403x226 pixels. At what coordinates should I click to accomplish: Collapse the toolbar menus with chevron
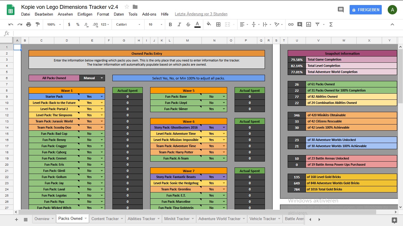point(392,24)
